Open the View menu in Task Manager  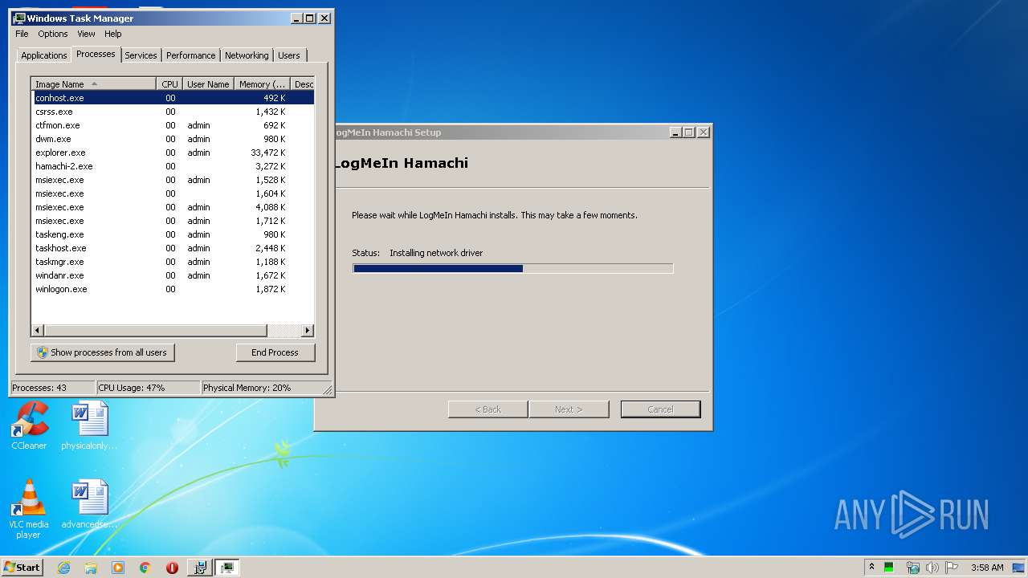[86, 34]
